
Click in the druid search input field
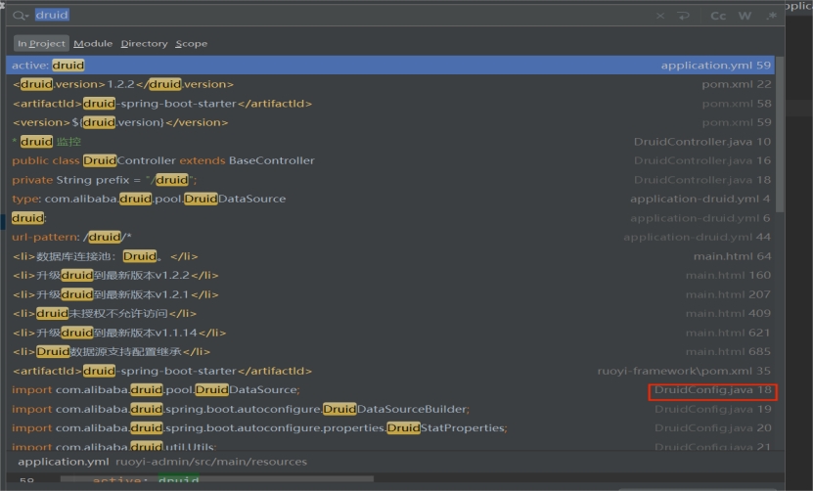(294, 16)
